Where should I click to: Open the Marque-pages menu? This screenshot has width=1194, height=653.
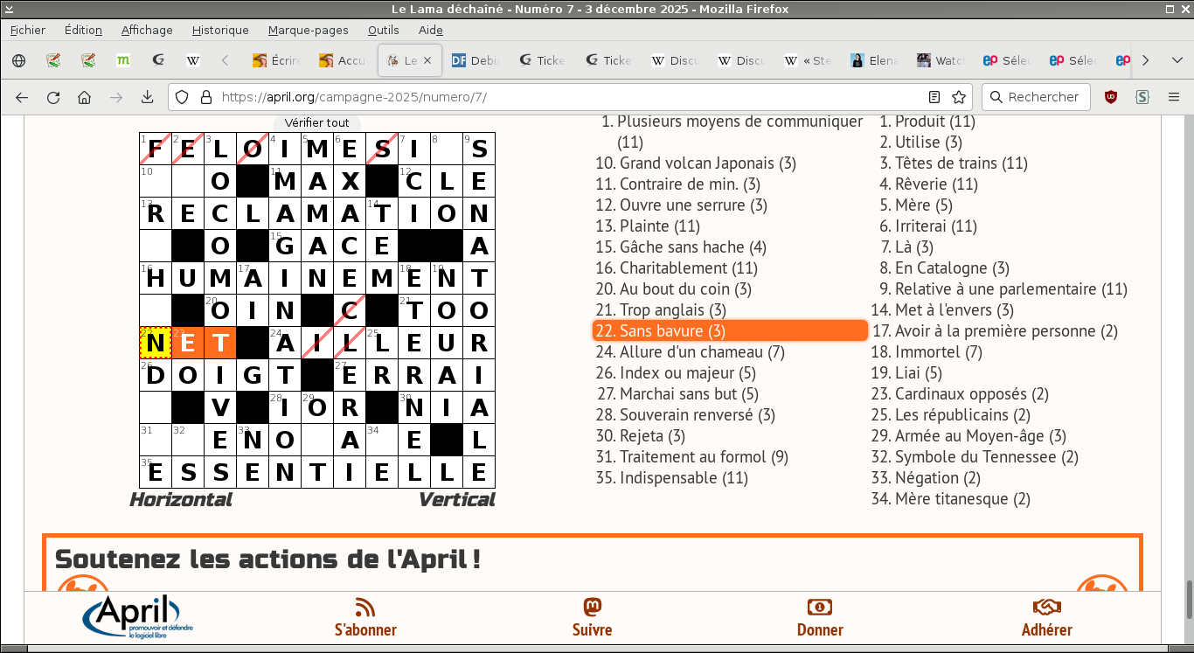[308, 30]
